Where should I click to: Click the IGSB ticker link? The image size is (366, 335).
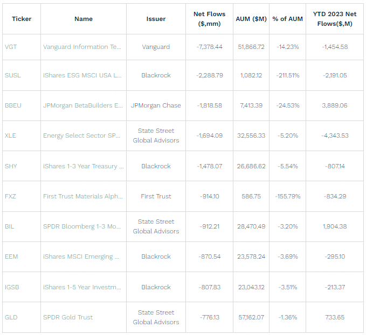[x=12, y=287]
